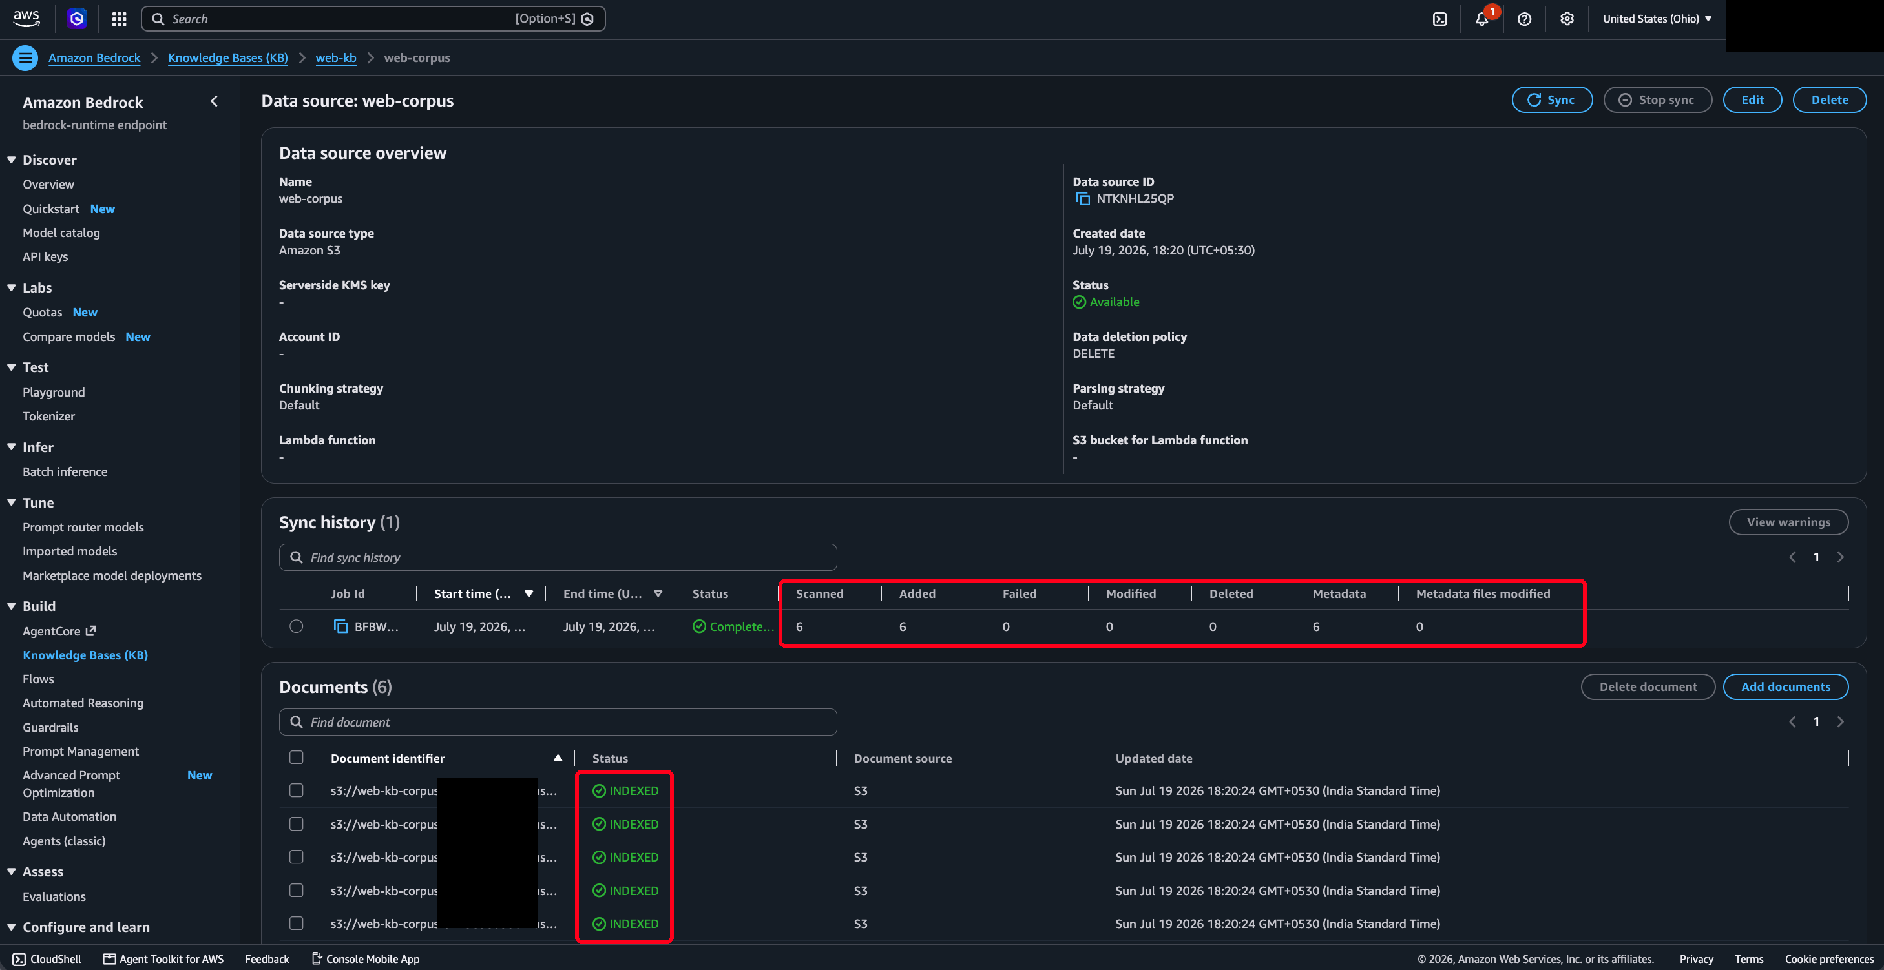Open web-kb breadcrumb link

coord(336,57)
